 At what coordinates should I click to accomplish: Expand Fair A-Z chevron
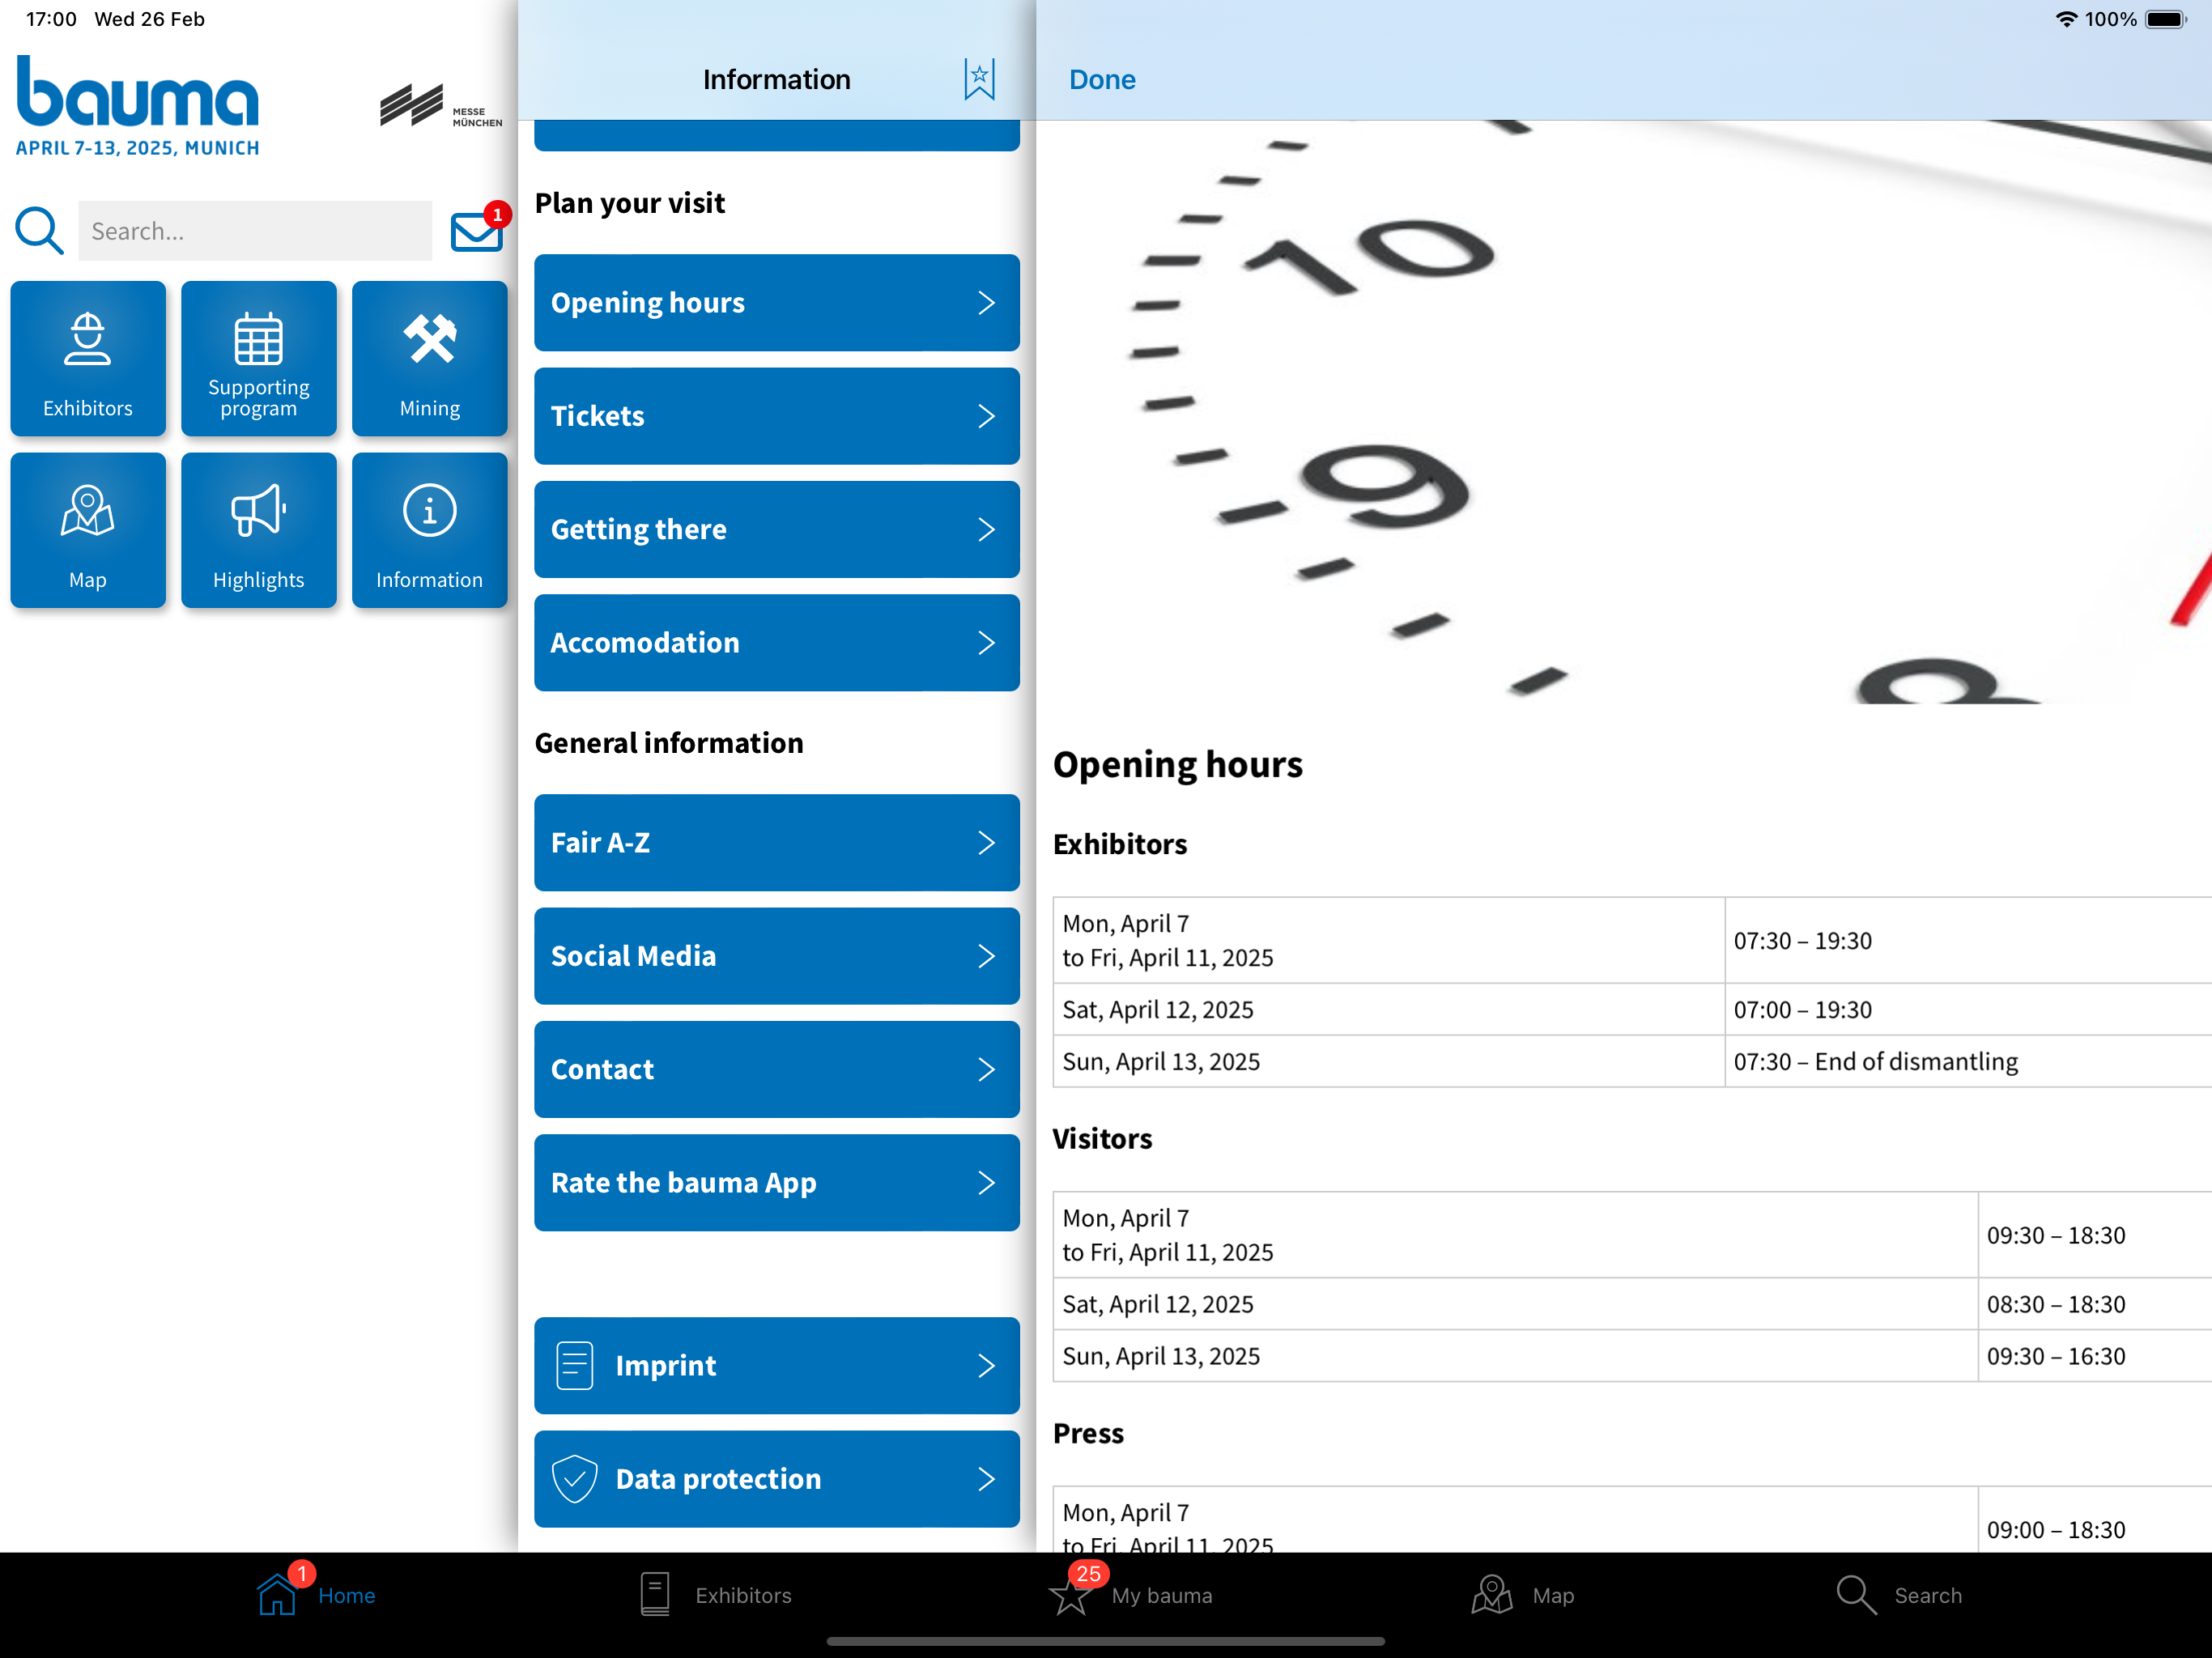(987, 843)
